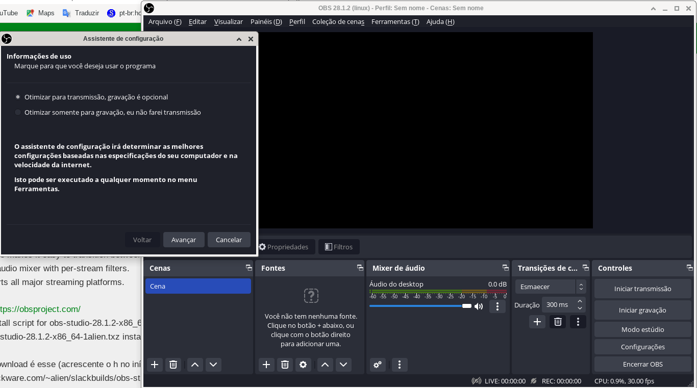
Task: Mute Áudio do desktop with the speaker icon
Action: click(479, 306)
